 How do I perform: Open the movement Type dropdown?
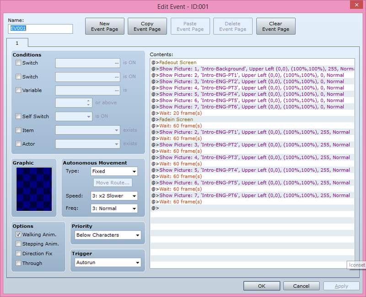point(114,172)
